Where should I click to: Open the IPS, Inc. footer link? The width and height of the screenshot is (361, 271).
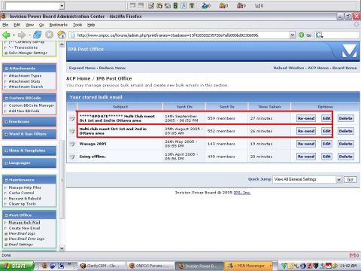pyautogui.click(x=242, y=193)
